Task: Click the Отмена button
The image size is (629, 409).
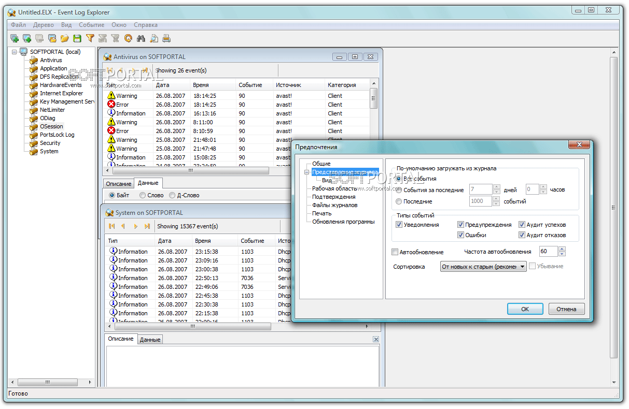Action: (x=567, y=309)
